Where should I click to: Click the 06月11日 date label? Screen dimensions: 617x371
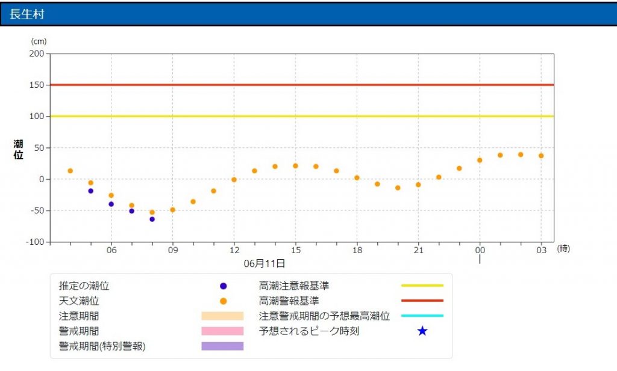coord(264,263)
